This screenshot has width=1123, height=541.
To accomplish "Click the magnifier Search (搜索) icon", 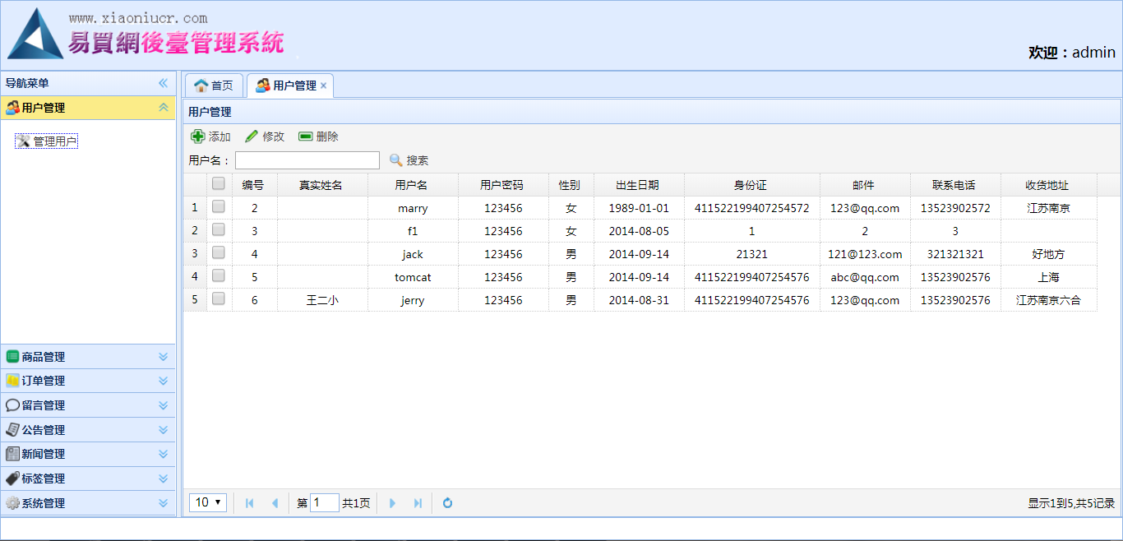I will 396,160.
